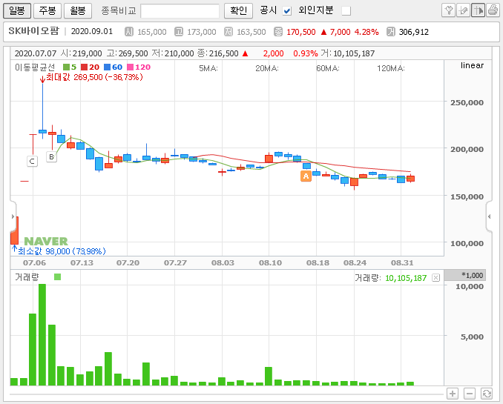The height and width of the screenshot is (404, 503).
Task: Toggle the crosshair cursor tool
Action: pyautogui.click(x=478, y=10)
